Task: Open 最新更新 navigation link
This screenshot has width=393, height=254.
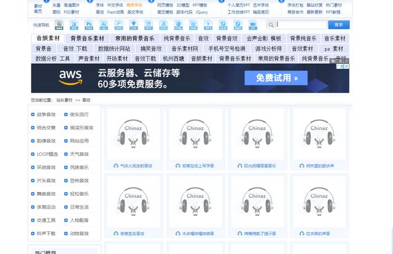Action: pos(314,12)
